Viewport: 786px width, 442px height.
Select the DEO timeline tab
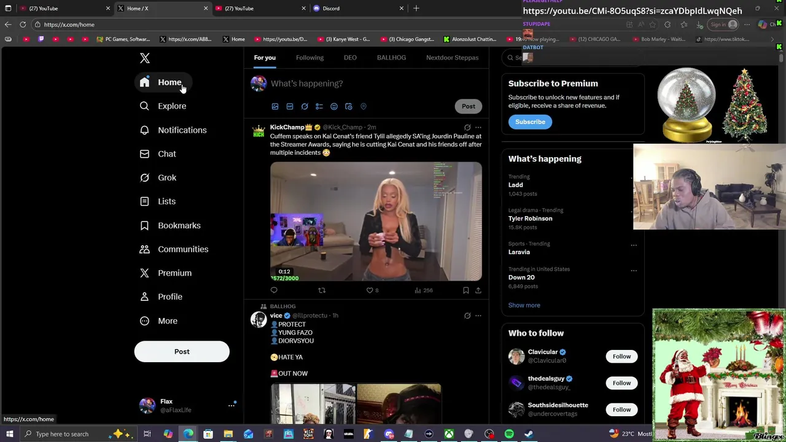[x=350, y=58]
